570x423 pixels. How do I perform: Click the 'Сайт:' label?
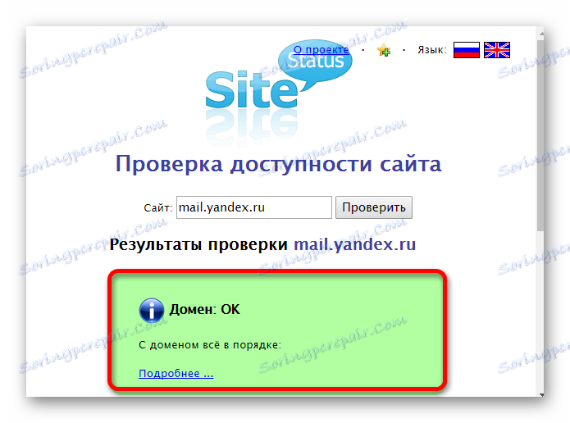pos(158,208)
